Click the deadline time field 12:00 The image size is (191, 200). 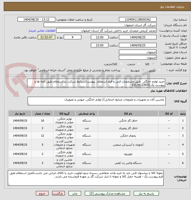click(x=100, y=37)
